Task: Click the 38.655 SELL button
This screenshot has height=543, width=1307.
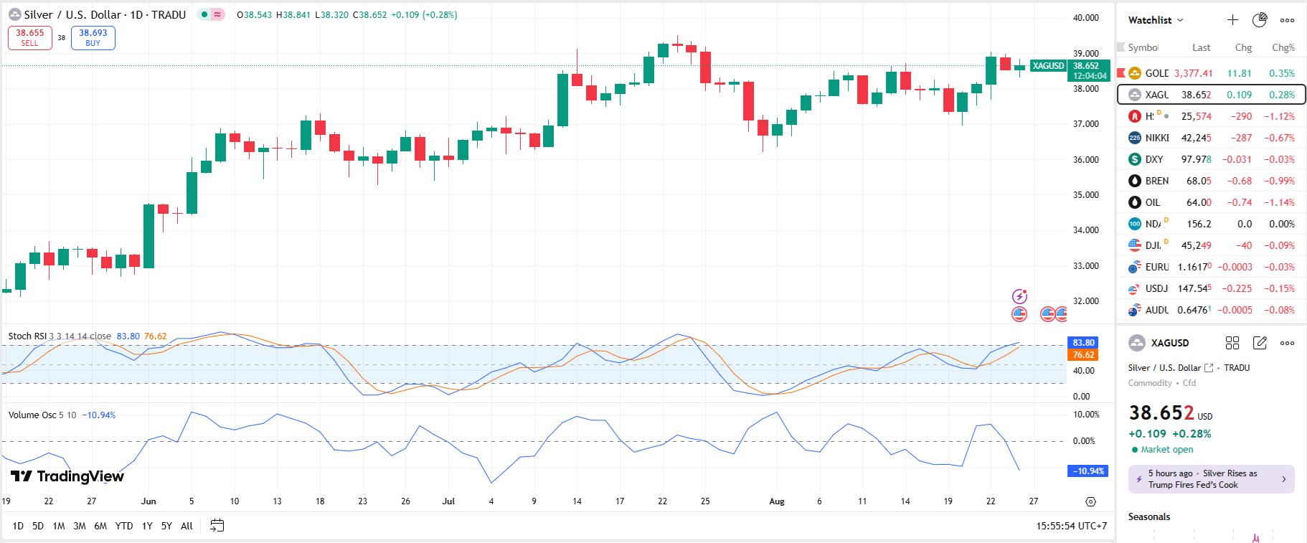Action: [x=30, y=37]
